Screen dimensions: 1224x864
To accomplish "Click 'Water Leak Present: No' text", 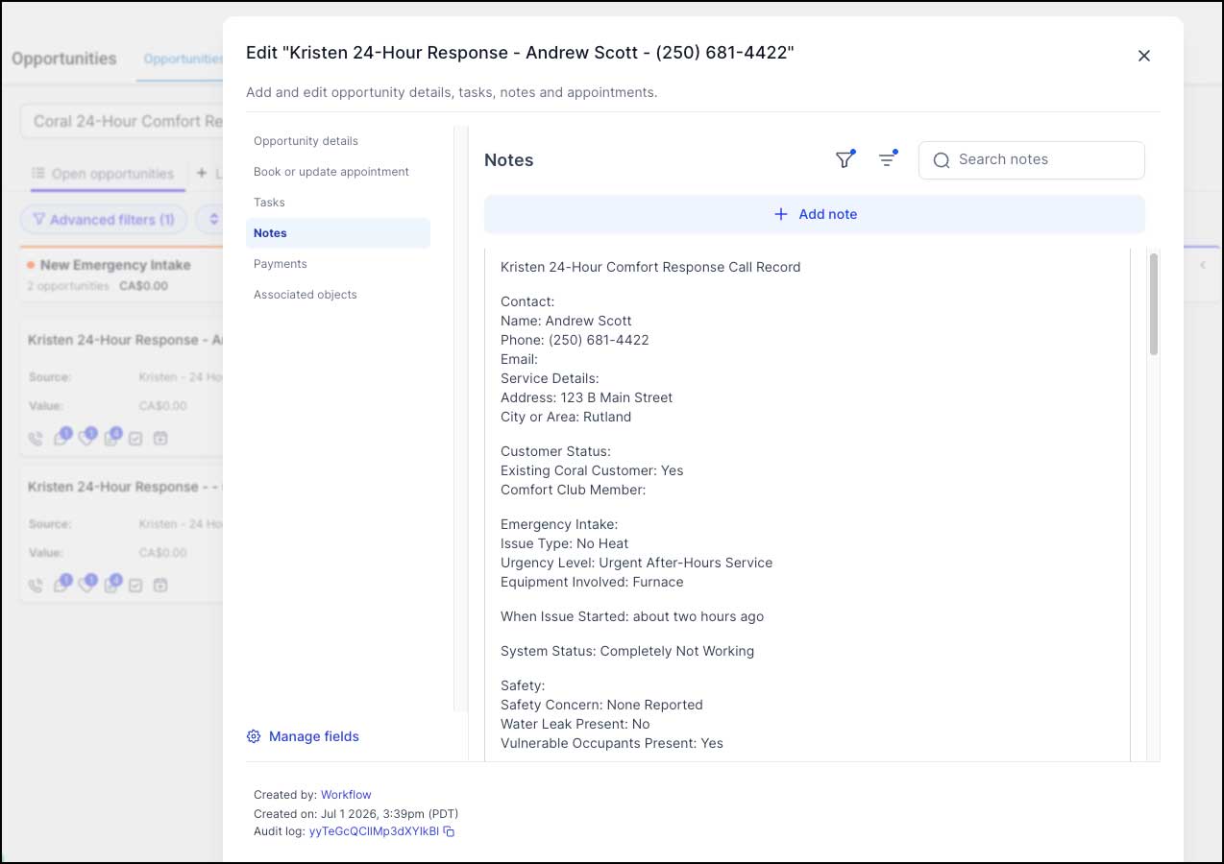I will coord(575,724).
